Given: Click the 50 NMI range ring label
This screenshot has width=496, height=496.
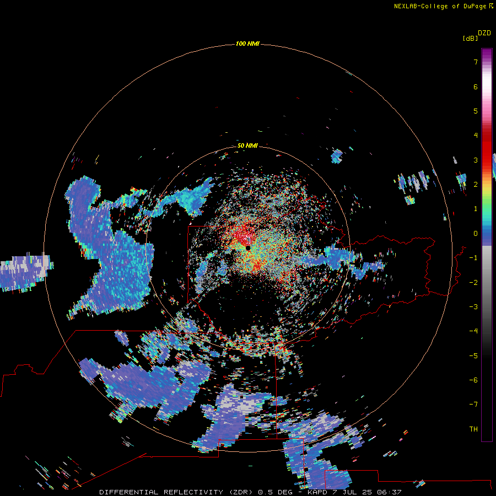Looking at the screenshot, I should [247, 145].
